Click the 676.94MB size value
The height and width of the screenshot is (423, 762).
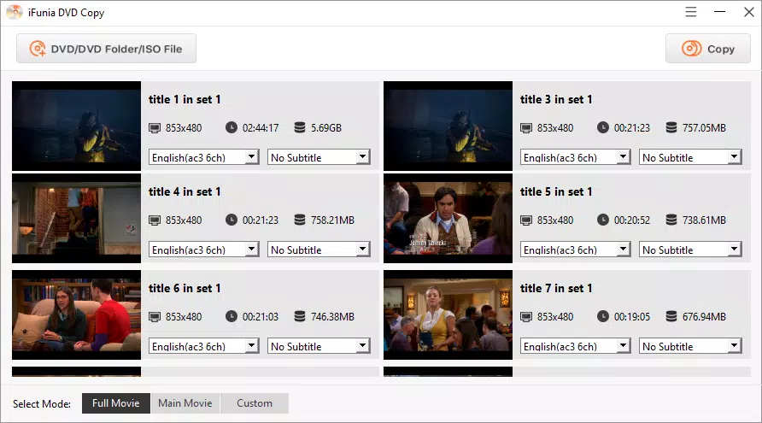pos(704,317)
